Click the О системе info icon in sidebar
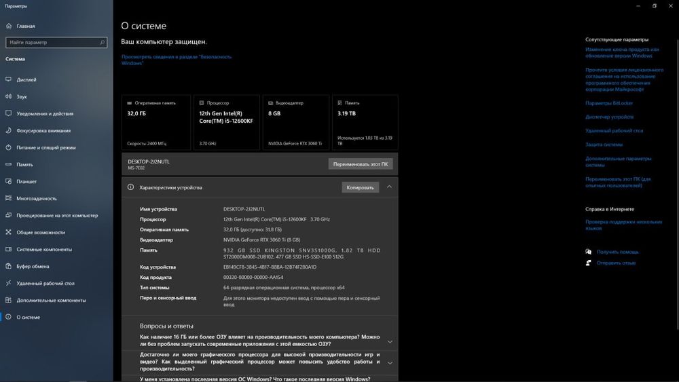Viewport: 679px width, 382px height. point(9,317)
